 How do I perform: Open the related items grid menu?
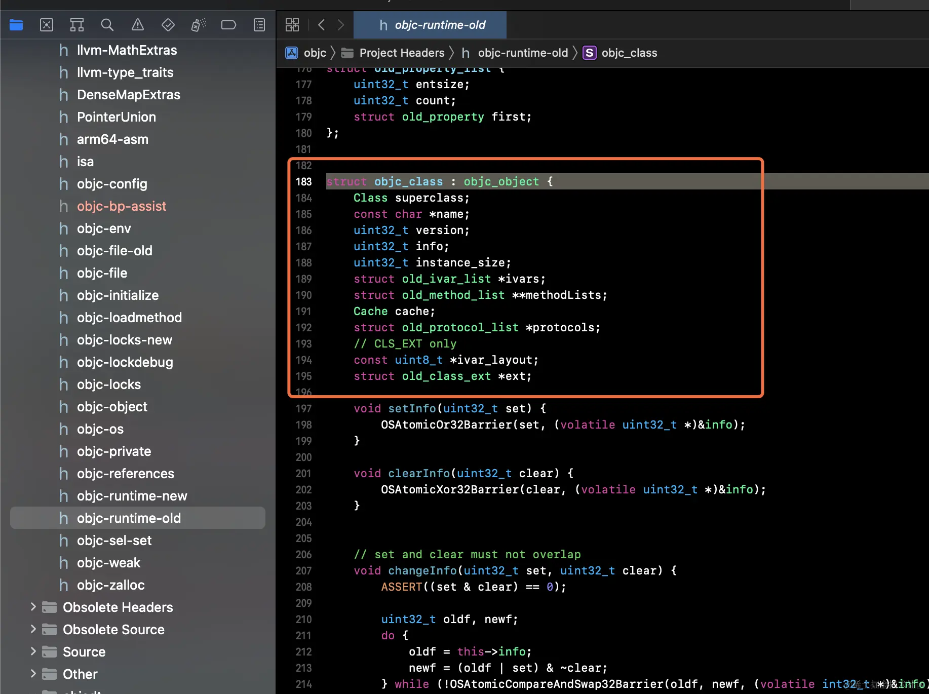point(292,25)
